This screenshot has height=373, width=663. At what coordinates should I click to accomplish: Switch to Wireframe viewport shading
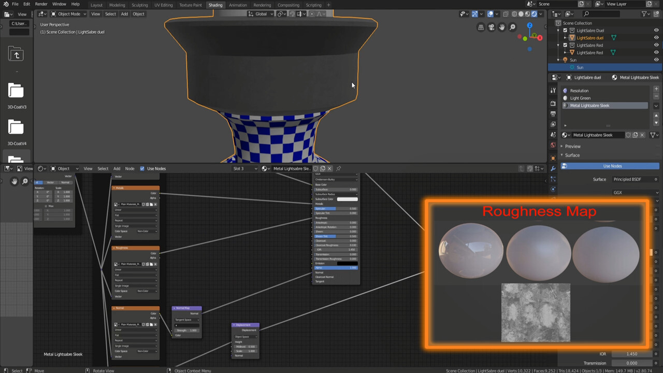tap(514, 14)
